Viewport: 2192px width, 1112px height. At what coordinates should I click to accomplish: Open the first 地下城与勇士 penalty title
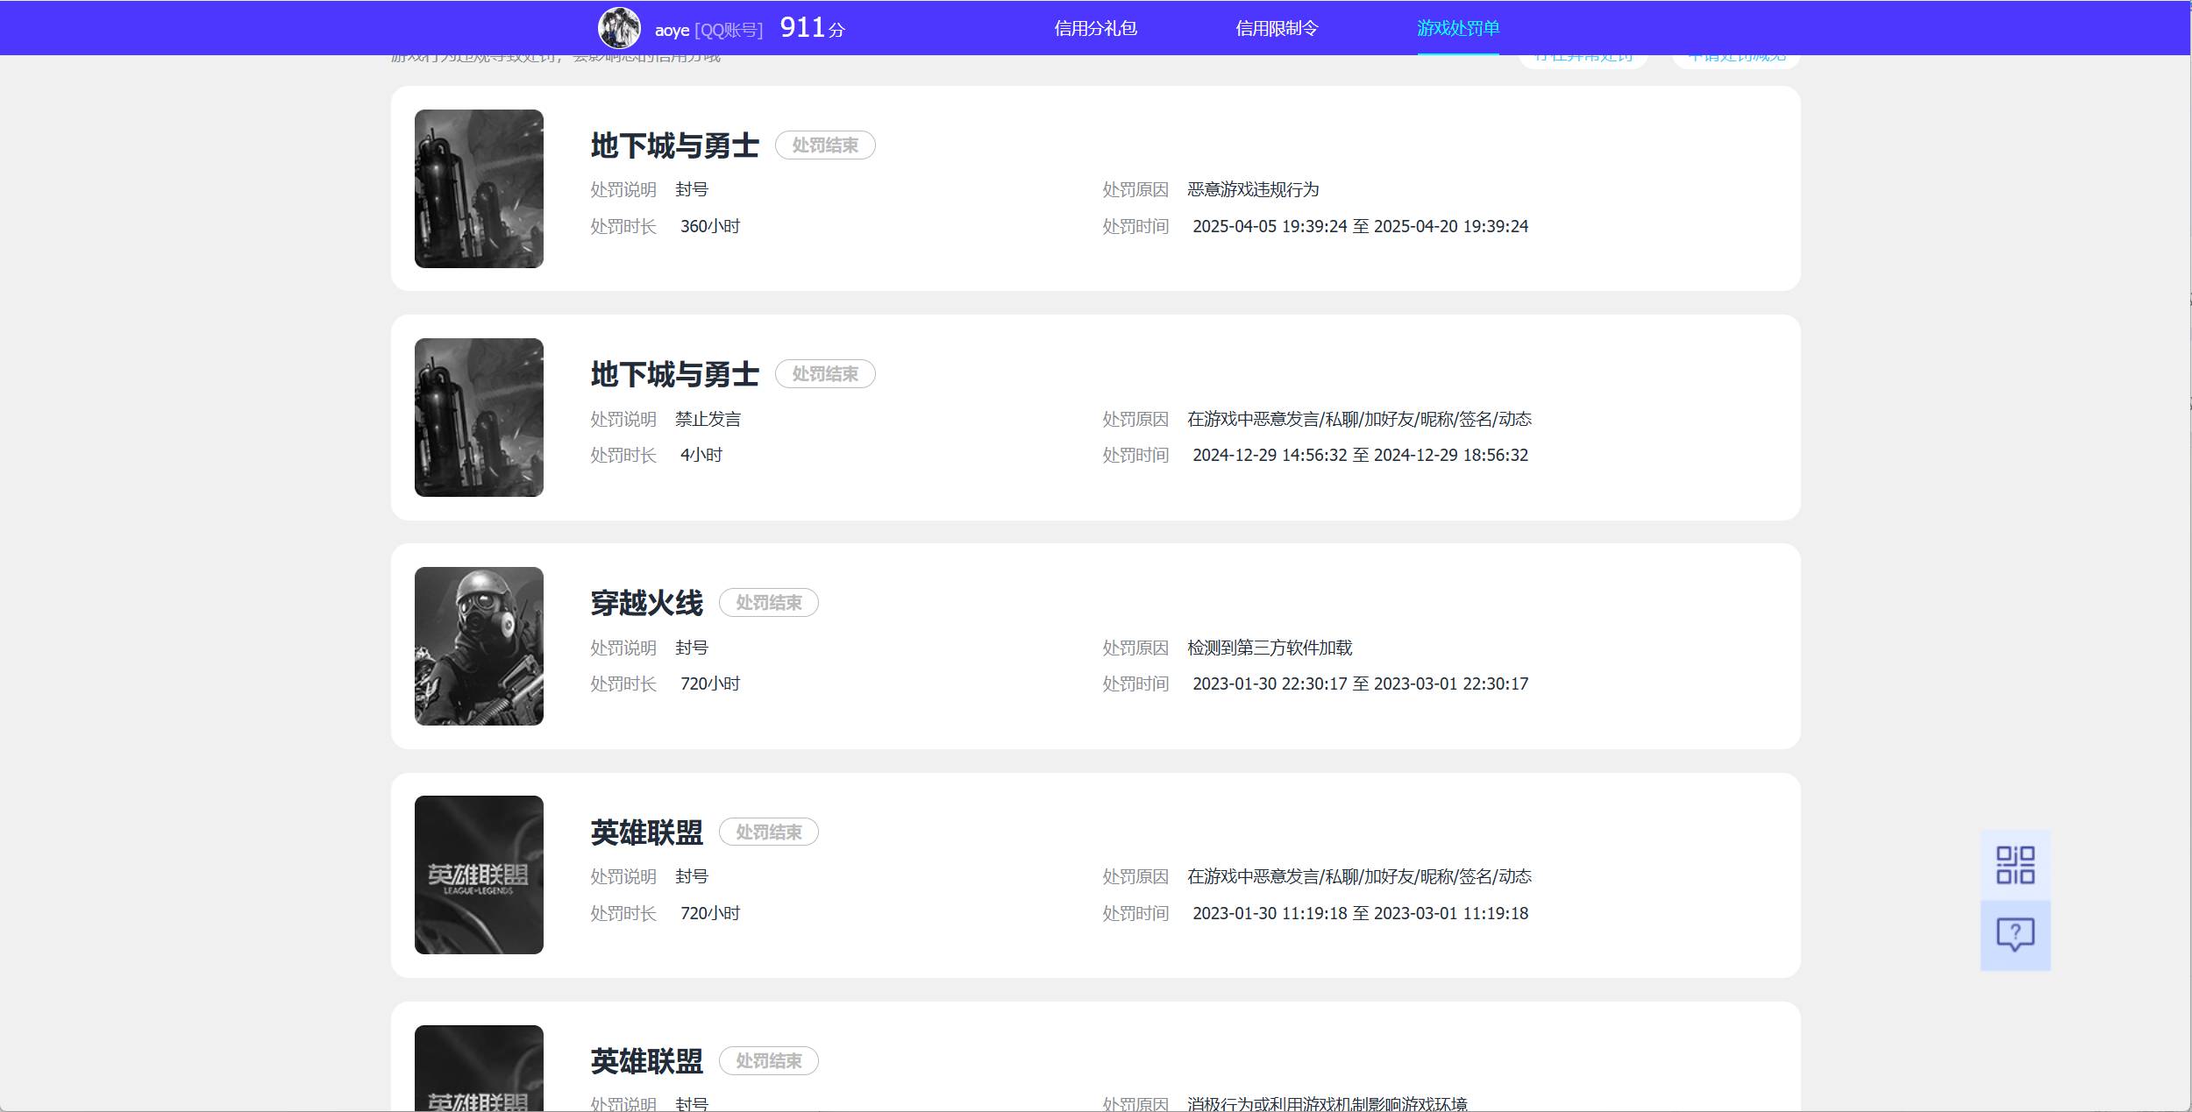click(x=674, y=145)
